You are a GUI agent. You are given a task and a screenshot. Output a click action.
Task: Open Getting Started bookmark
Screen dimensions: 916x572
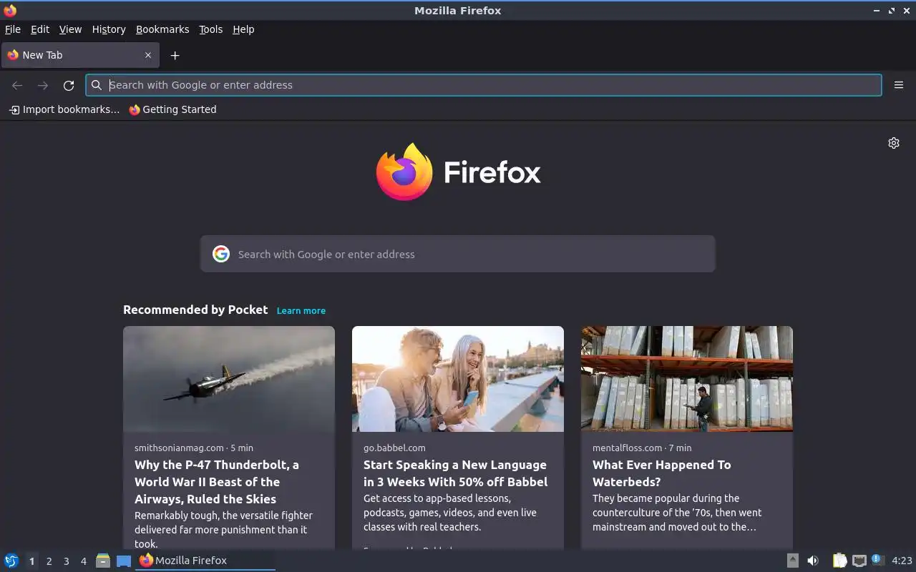[x=172, y=109]
